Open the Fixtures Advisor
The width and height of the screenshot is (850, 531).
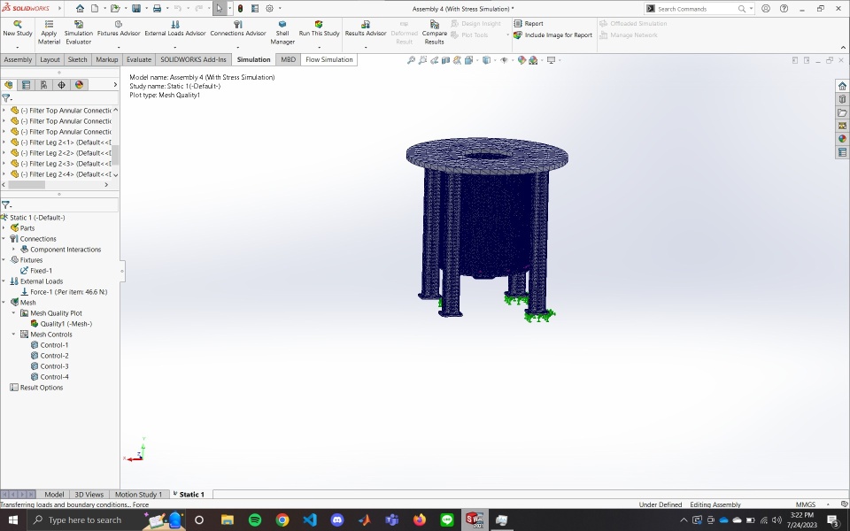(x=118, y=28)
